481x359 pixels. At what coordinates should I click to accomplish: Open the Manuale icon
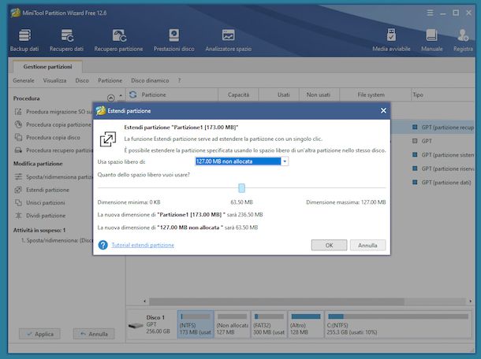coord(431,40)
